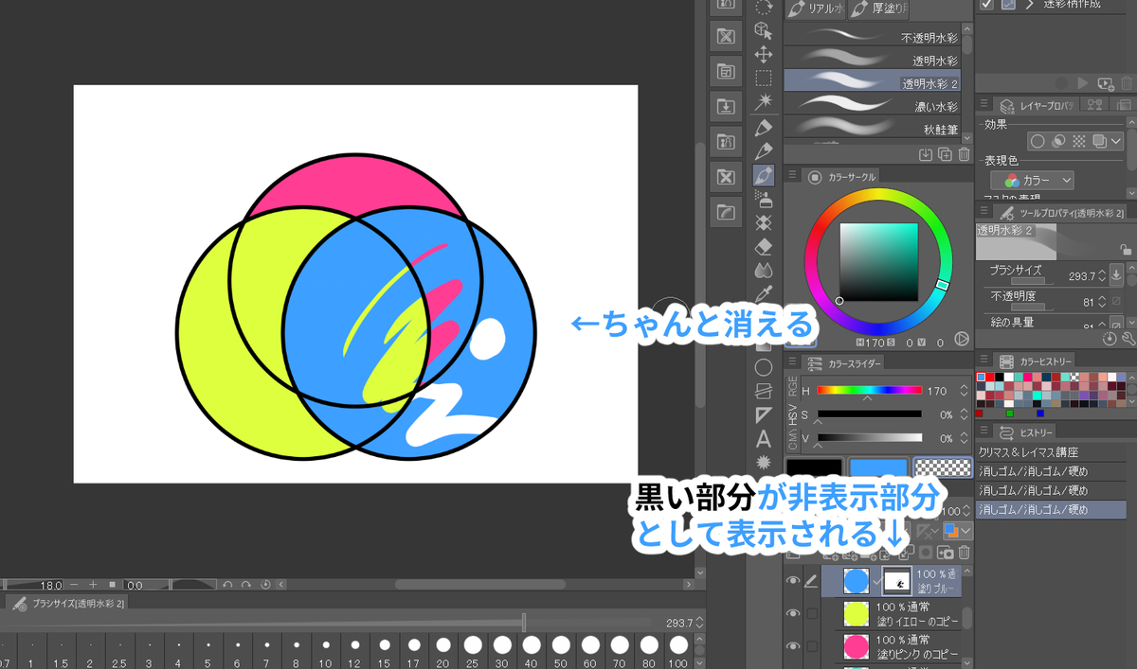Viewport: 1137px width, 669px height.
Task: Click the 塗りブルー layer mask thumbnail
Action: [x=897, y=580]
